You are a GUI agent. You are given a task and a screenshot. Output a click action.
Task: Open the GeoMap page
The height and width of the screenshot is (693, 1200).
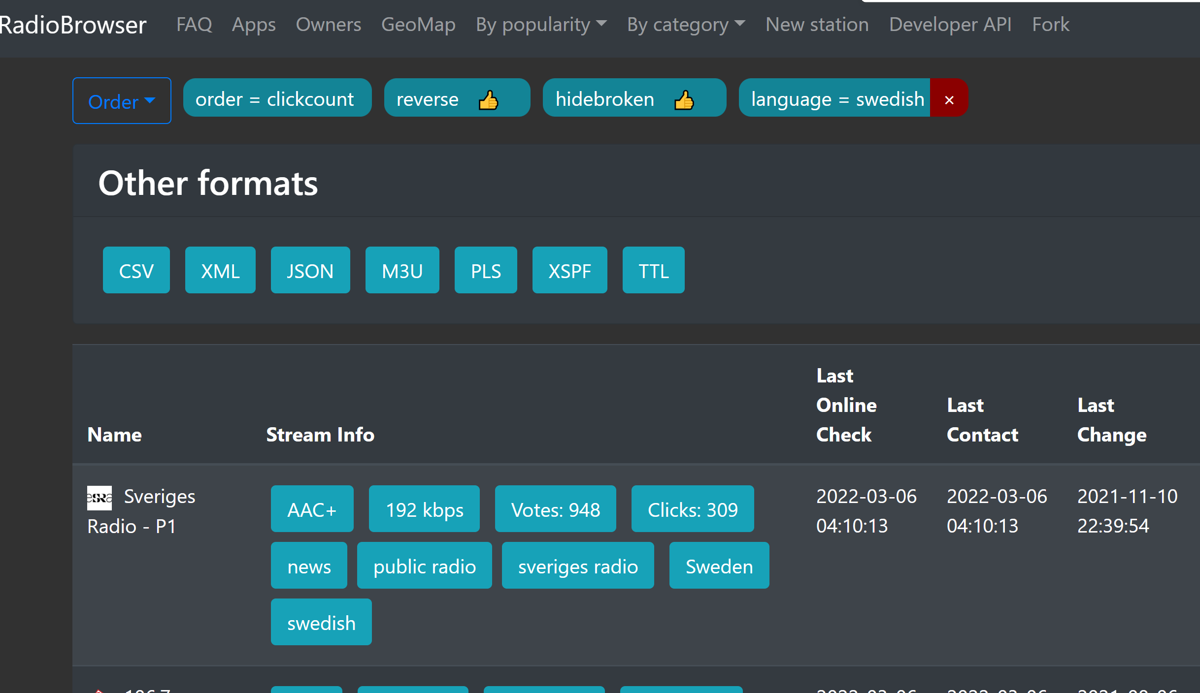[x=418, y=25]
